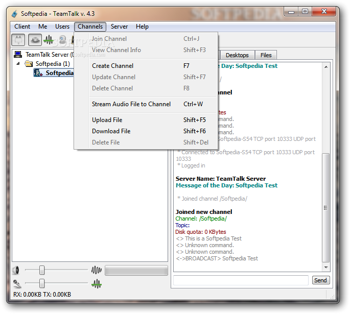This screenshot has height=314, width=350.
Task: Click the RX/TX status bar text
Action: tap(42, 295)
